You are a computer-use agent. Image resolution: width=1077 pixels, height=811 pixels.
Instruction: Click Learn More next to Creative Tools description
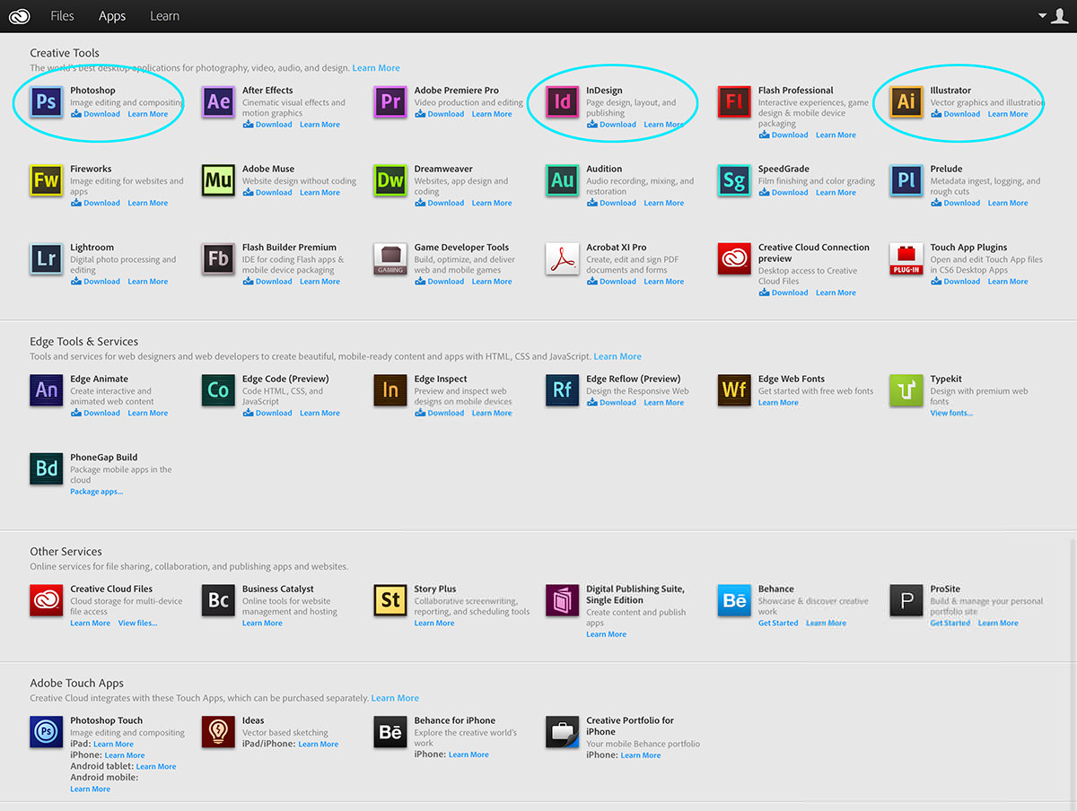[x=376, y=68]
